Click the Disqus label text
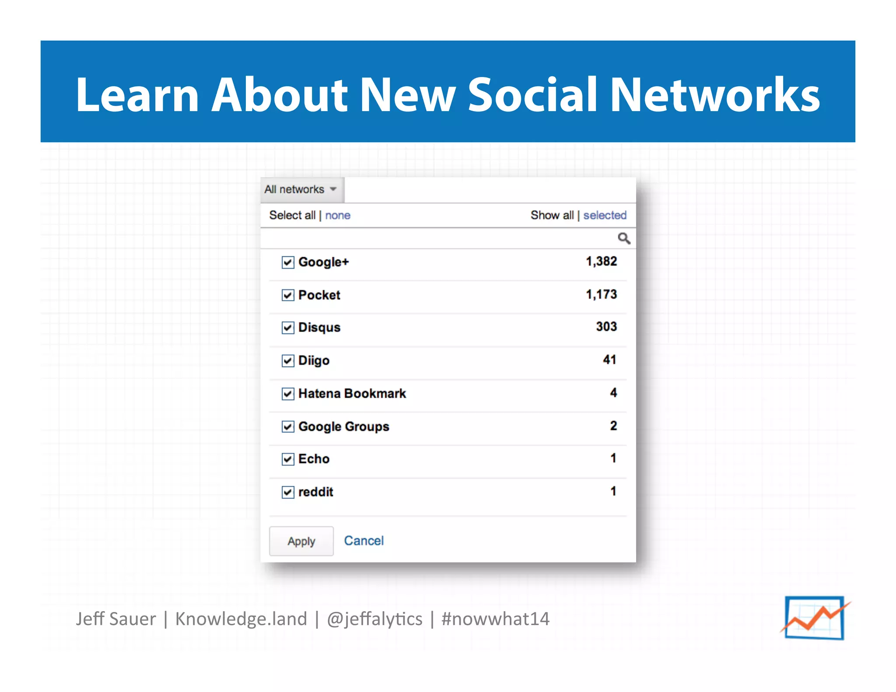The width and height of the screenshot is (896, 692). (319, 328)
